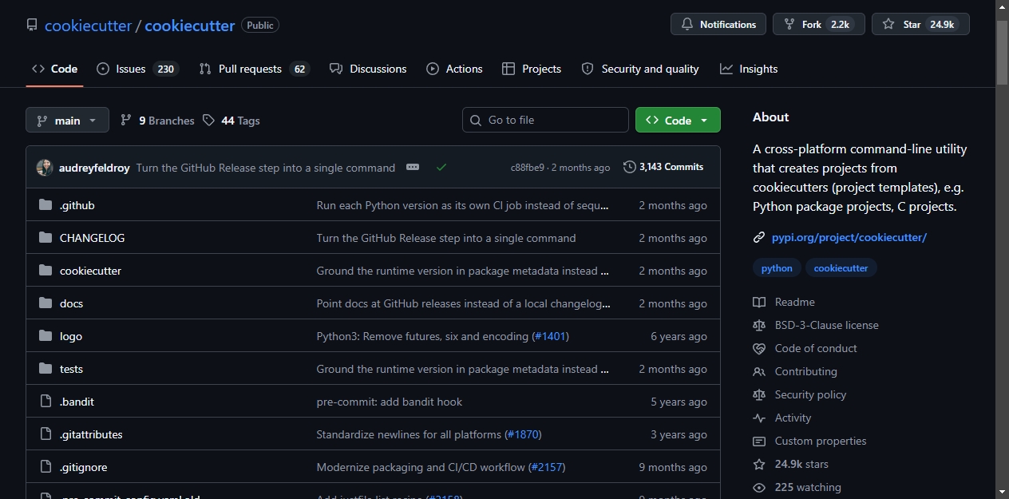Click the .gitattributes file icon

[x=46, y=434]
